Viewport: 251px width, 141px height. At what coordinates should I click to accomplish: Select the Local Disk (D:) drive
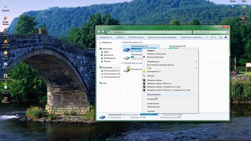point(177,46)
